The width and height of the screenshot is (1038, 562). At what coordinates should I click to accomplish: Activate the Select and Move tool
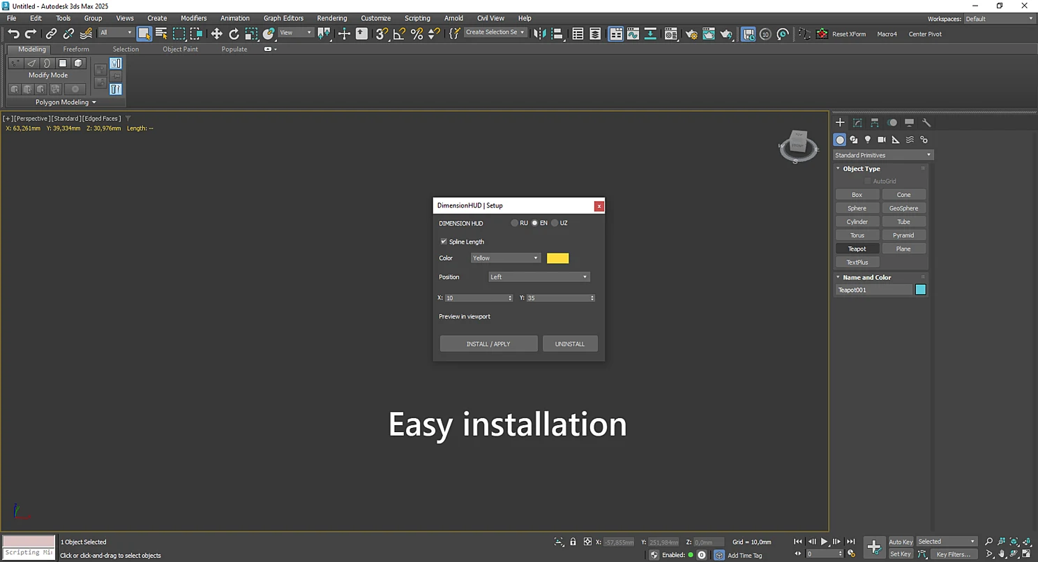pyautogui.click(x=216, y=34)
